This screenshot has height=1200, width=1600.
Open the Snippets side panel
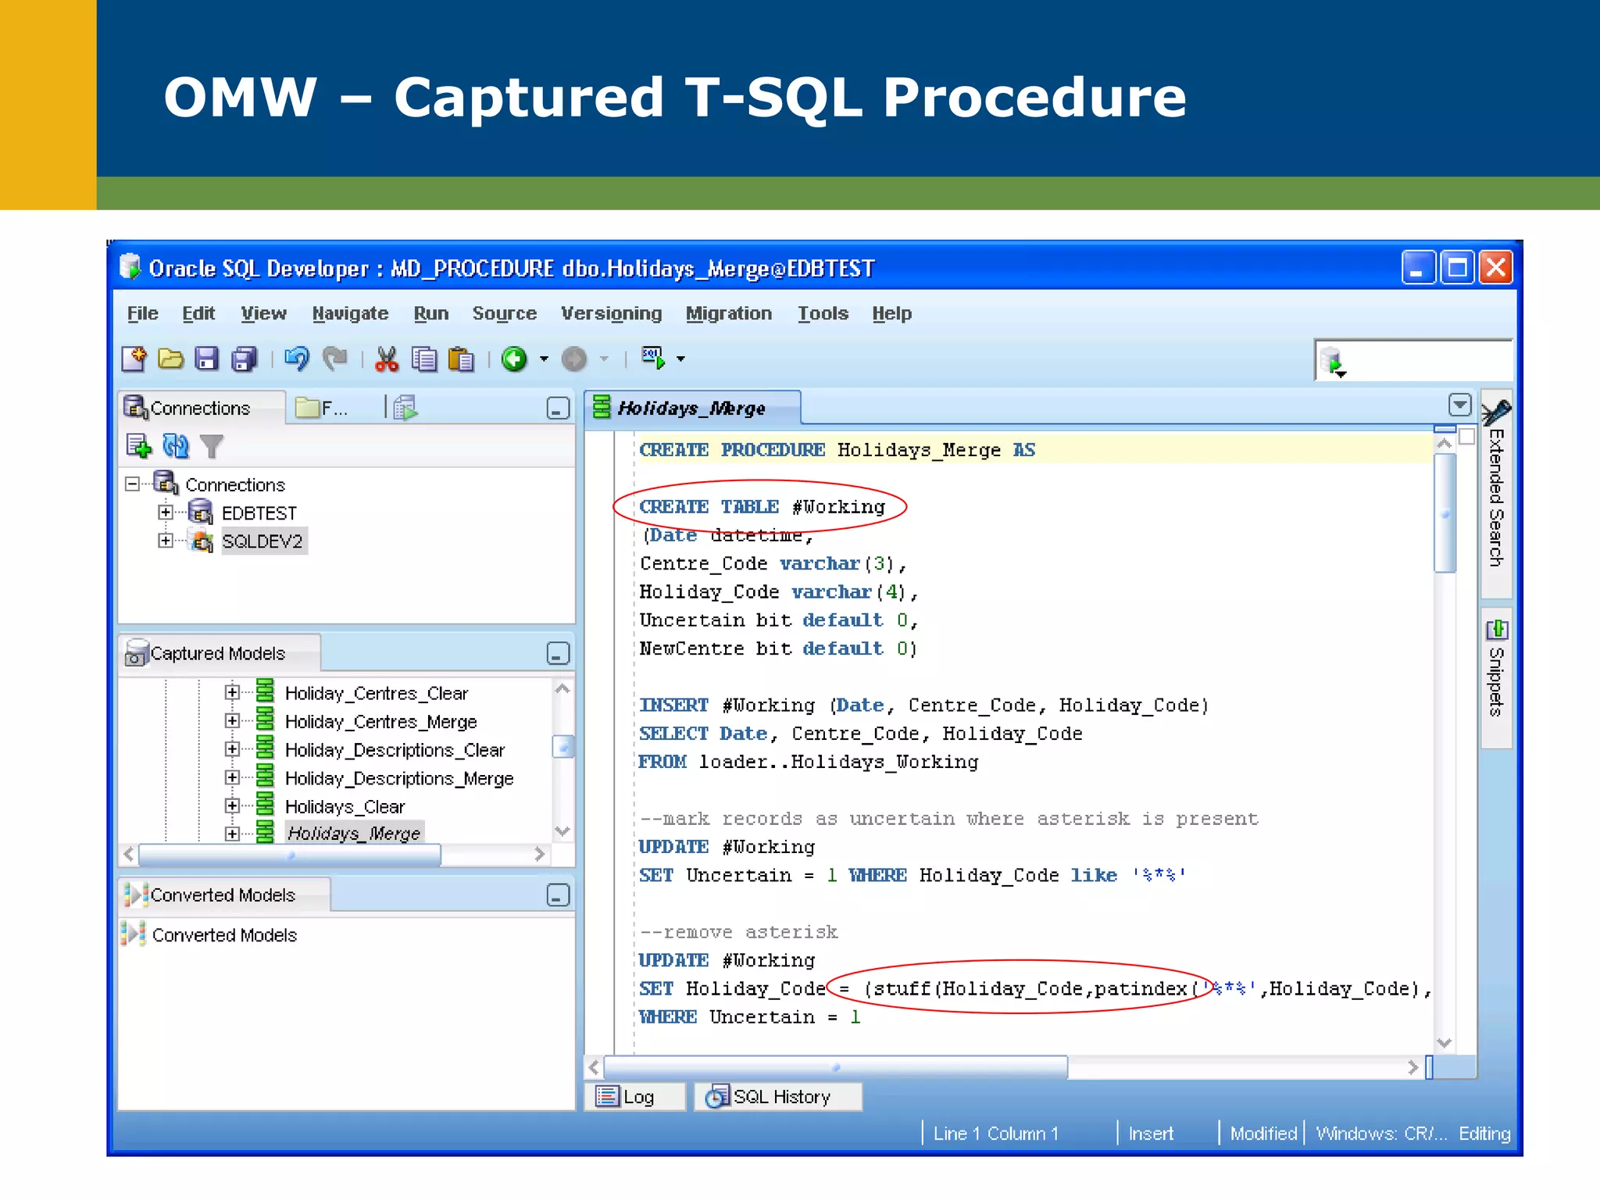[x=1496, y=678]
